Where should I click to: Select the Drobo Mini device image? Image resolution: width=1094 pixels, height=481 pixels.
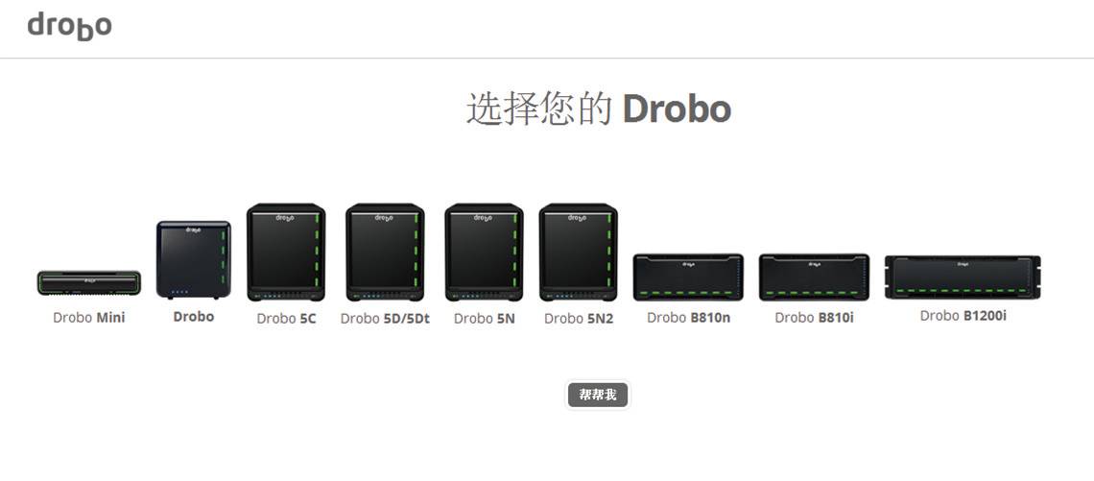pyautogui.click(x=88, y=282)
